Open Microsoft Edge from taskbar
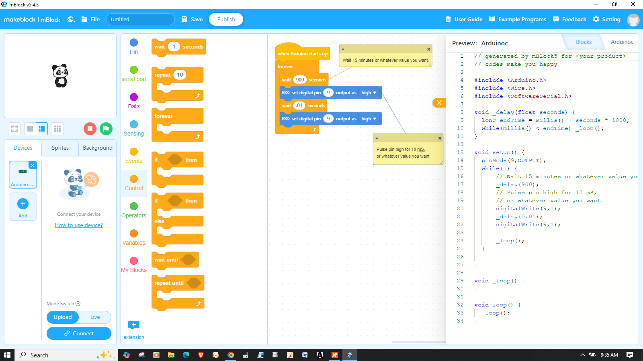Image resolution: width=643 pixels, height=361 pixels. (186, 355)
